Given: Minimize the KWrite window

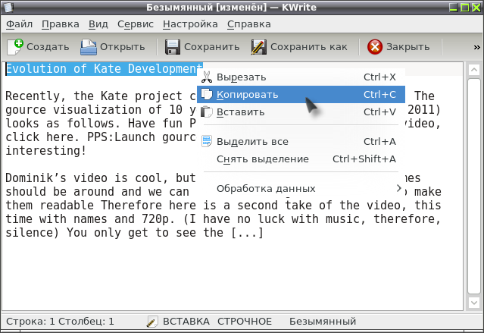Looking at the screenshot, I should point(454,7).
